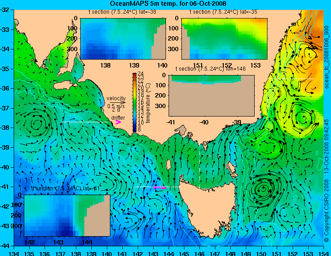Click the "146" longitude label on bottom axis

[x=199, y=253]
